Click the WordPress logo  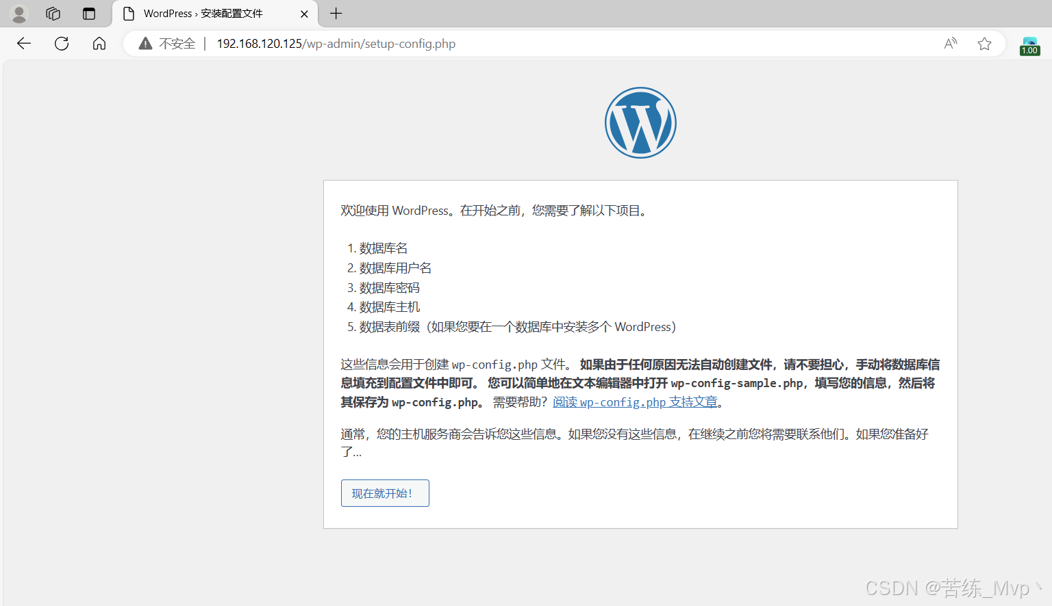click(640, 122)
